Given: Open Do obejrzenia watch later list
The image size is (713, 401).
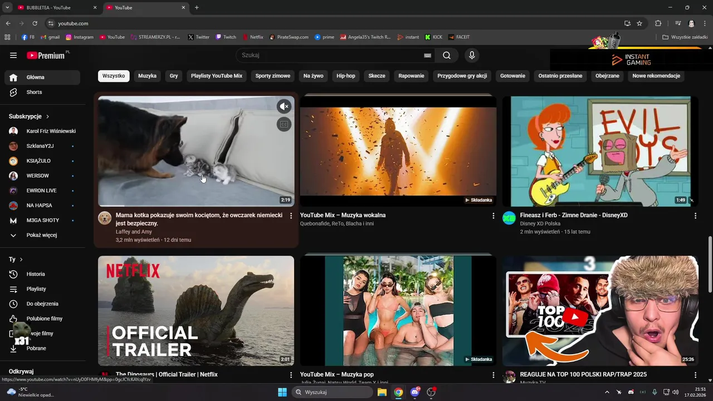Looking at the screenshot, I should [42, 304].
